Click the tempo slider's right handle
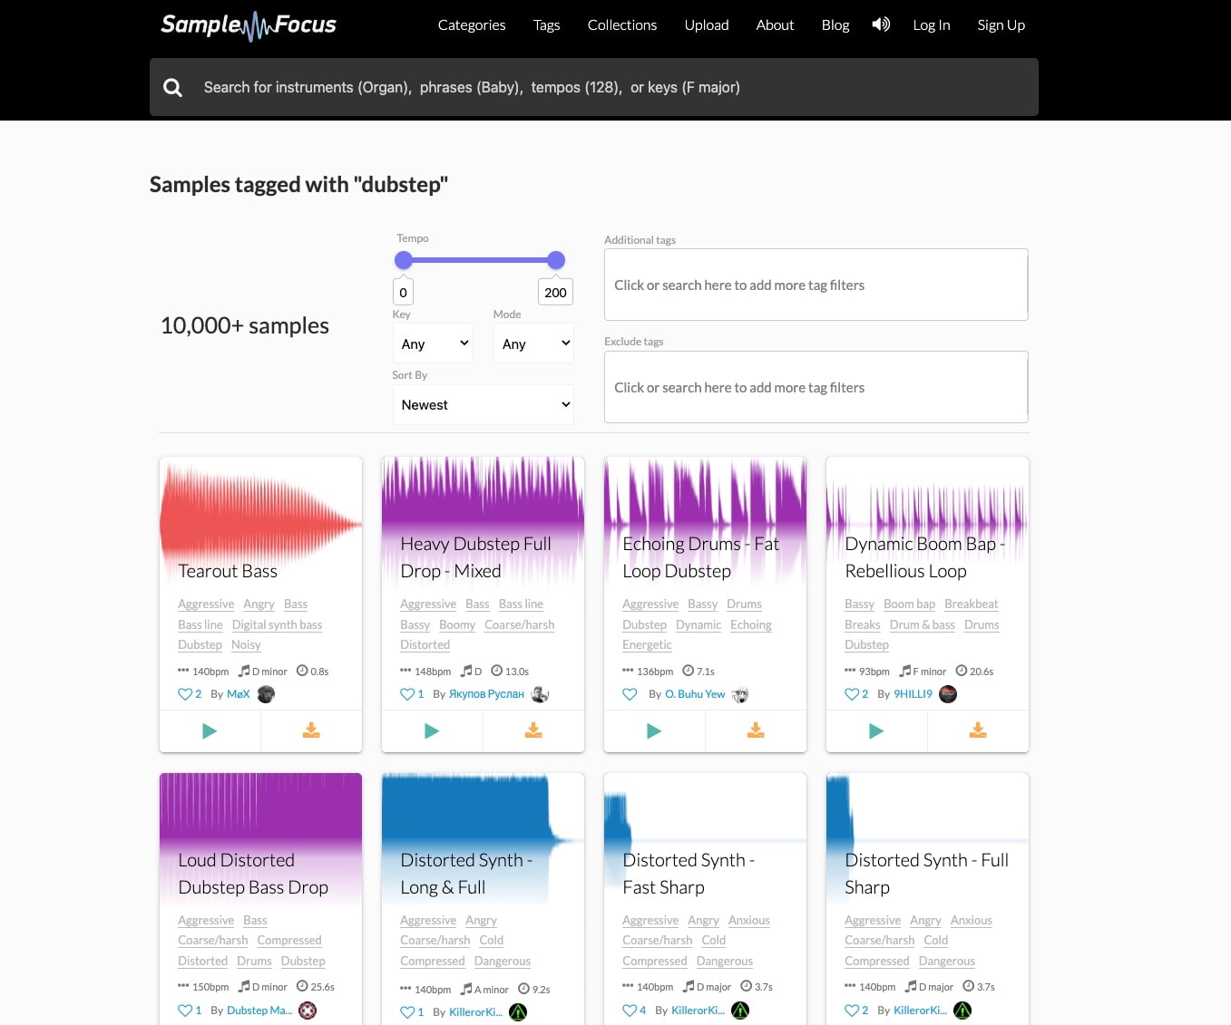The height and width of the screenshot is (1025, 1231). click(x=556, y=260)
